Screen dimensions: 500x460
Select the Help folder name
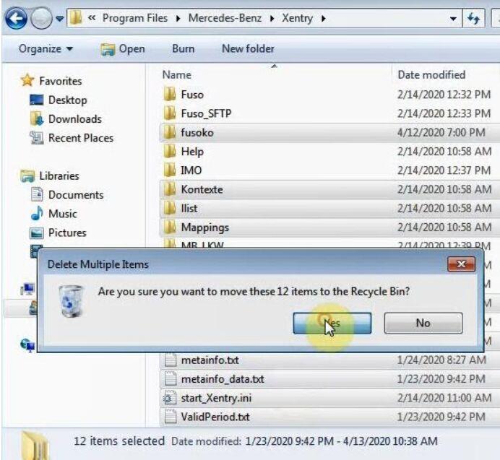[x=192, y=152]
